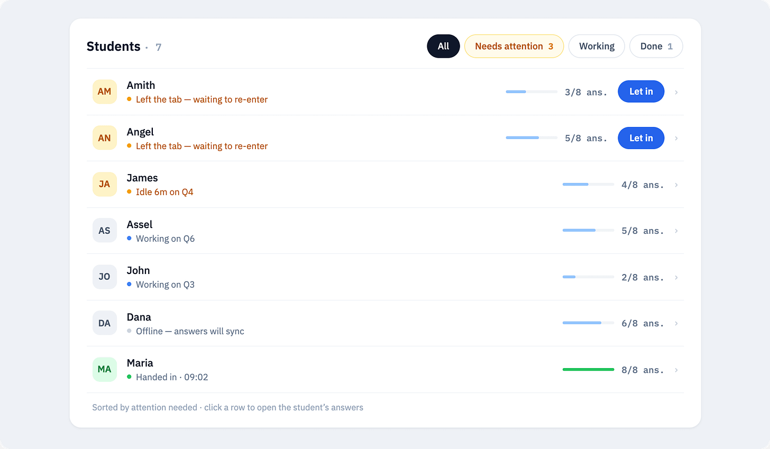Open Assel's row showing Working on Q6

coord(385,231)
